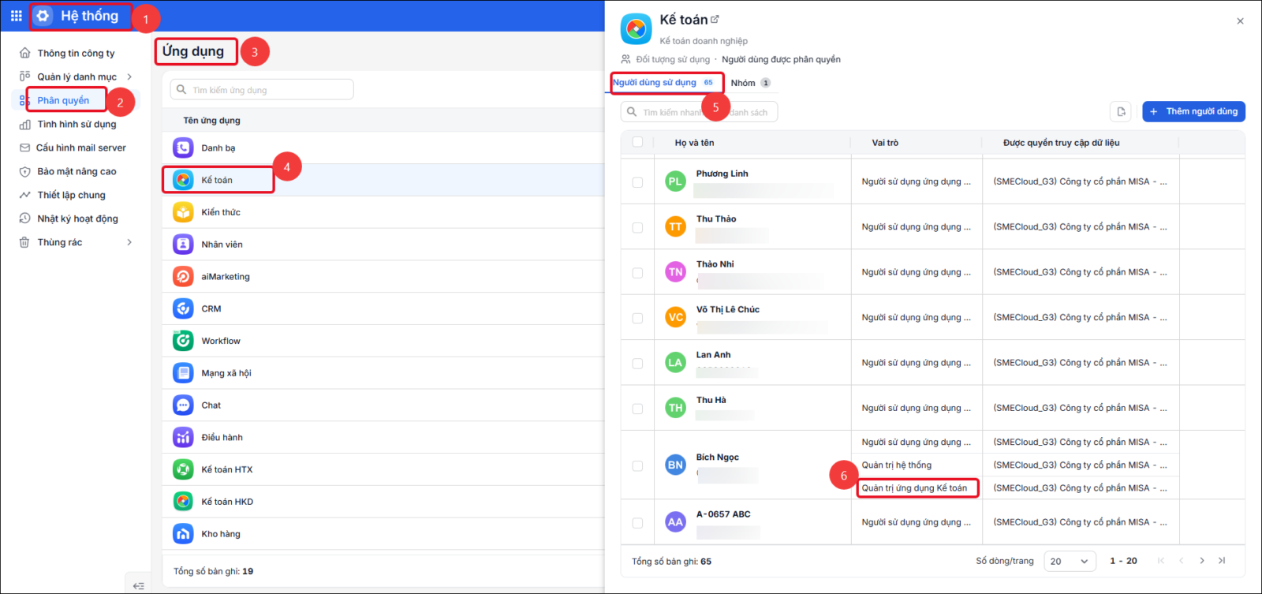The image size is (1262, 594).
Task: Check the Bích Ngọc row checkbox
Action: pyautogui.click(x=637, y=466)
